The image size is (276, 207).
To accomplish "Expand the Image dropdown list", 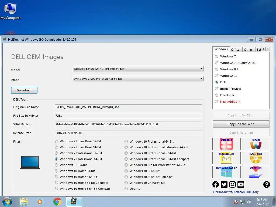I will point(201,79).
